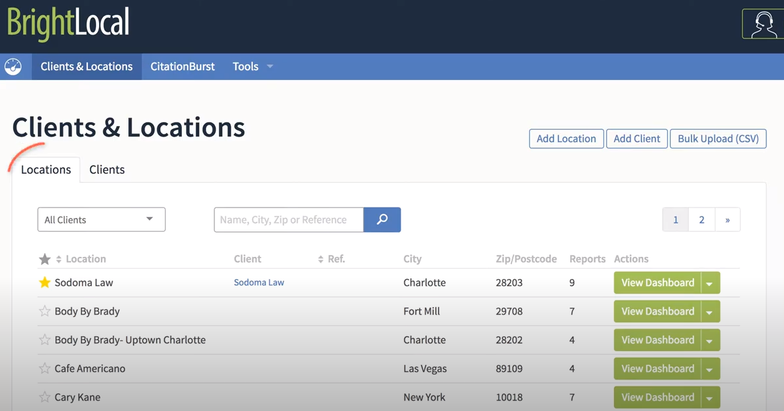Switch to the Clients tab
Viewport: 784px width, 411px height.
(x=107, y=170)
